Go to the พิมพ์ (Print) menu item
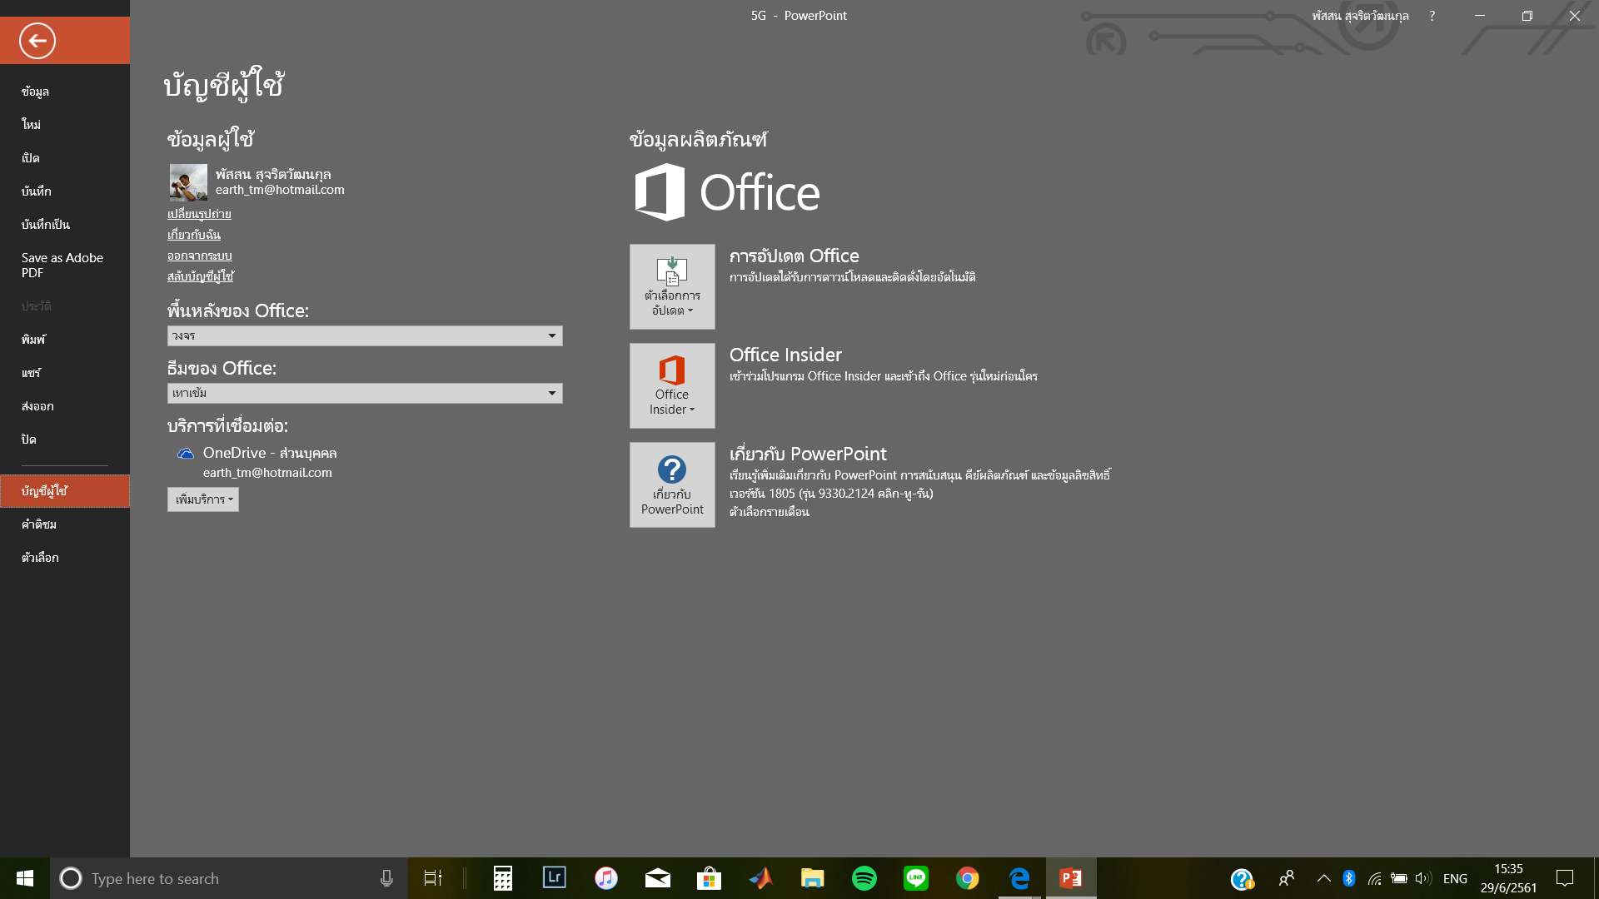Viewport: 1599px width, 899px height. point(33,340)
